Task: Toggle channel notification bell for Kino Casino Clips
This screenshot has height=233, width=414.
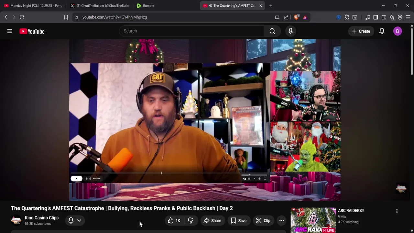Action: [71, 221]
